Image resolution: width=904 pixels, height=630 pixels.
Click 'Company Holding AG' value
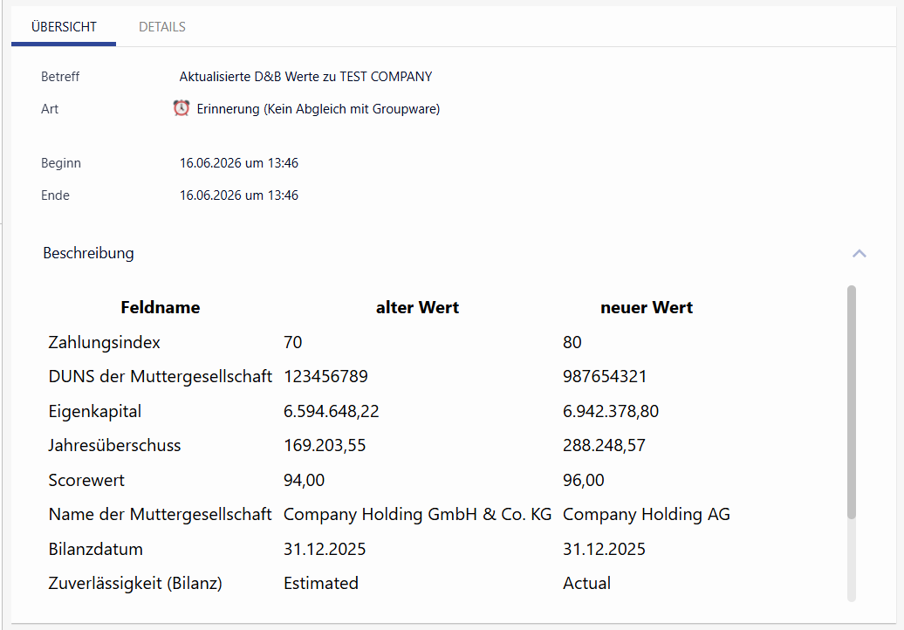(x=647, y=514)
